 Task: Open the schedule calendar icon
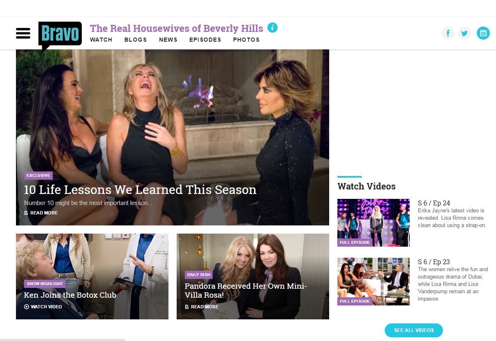click(483, 33)
